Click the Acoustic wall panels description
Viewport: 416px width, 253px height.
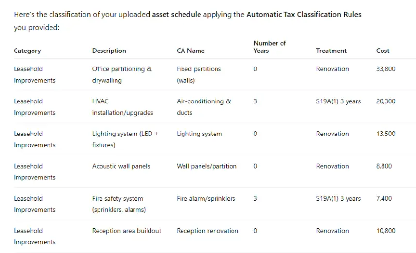point(121,166)
